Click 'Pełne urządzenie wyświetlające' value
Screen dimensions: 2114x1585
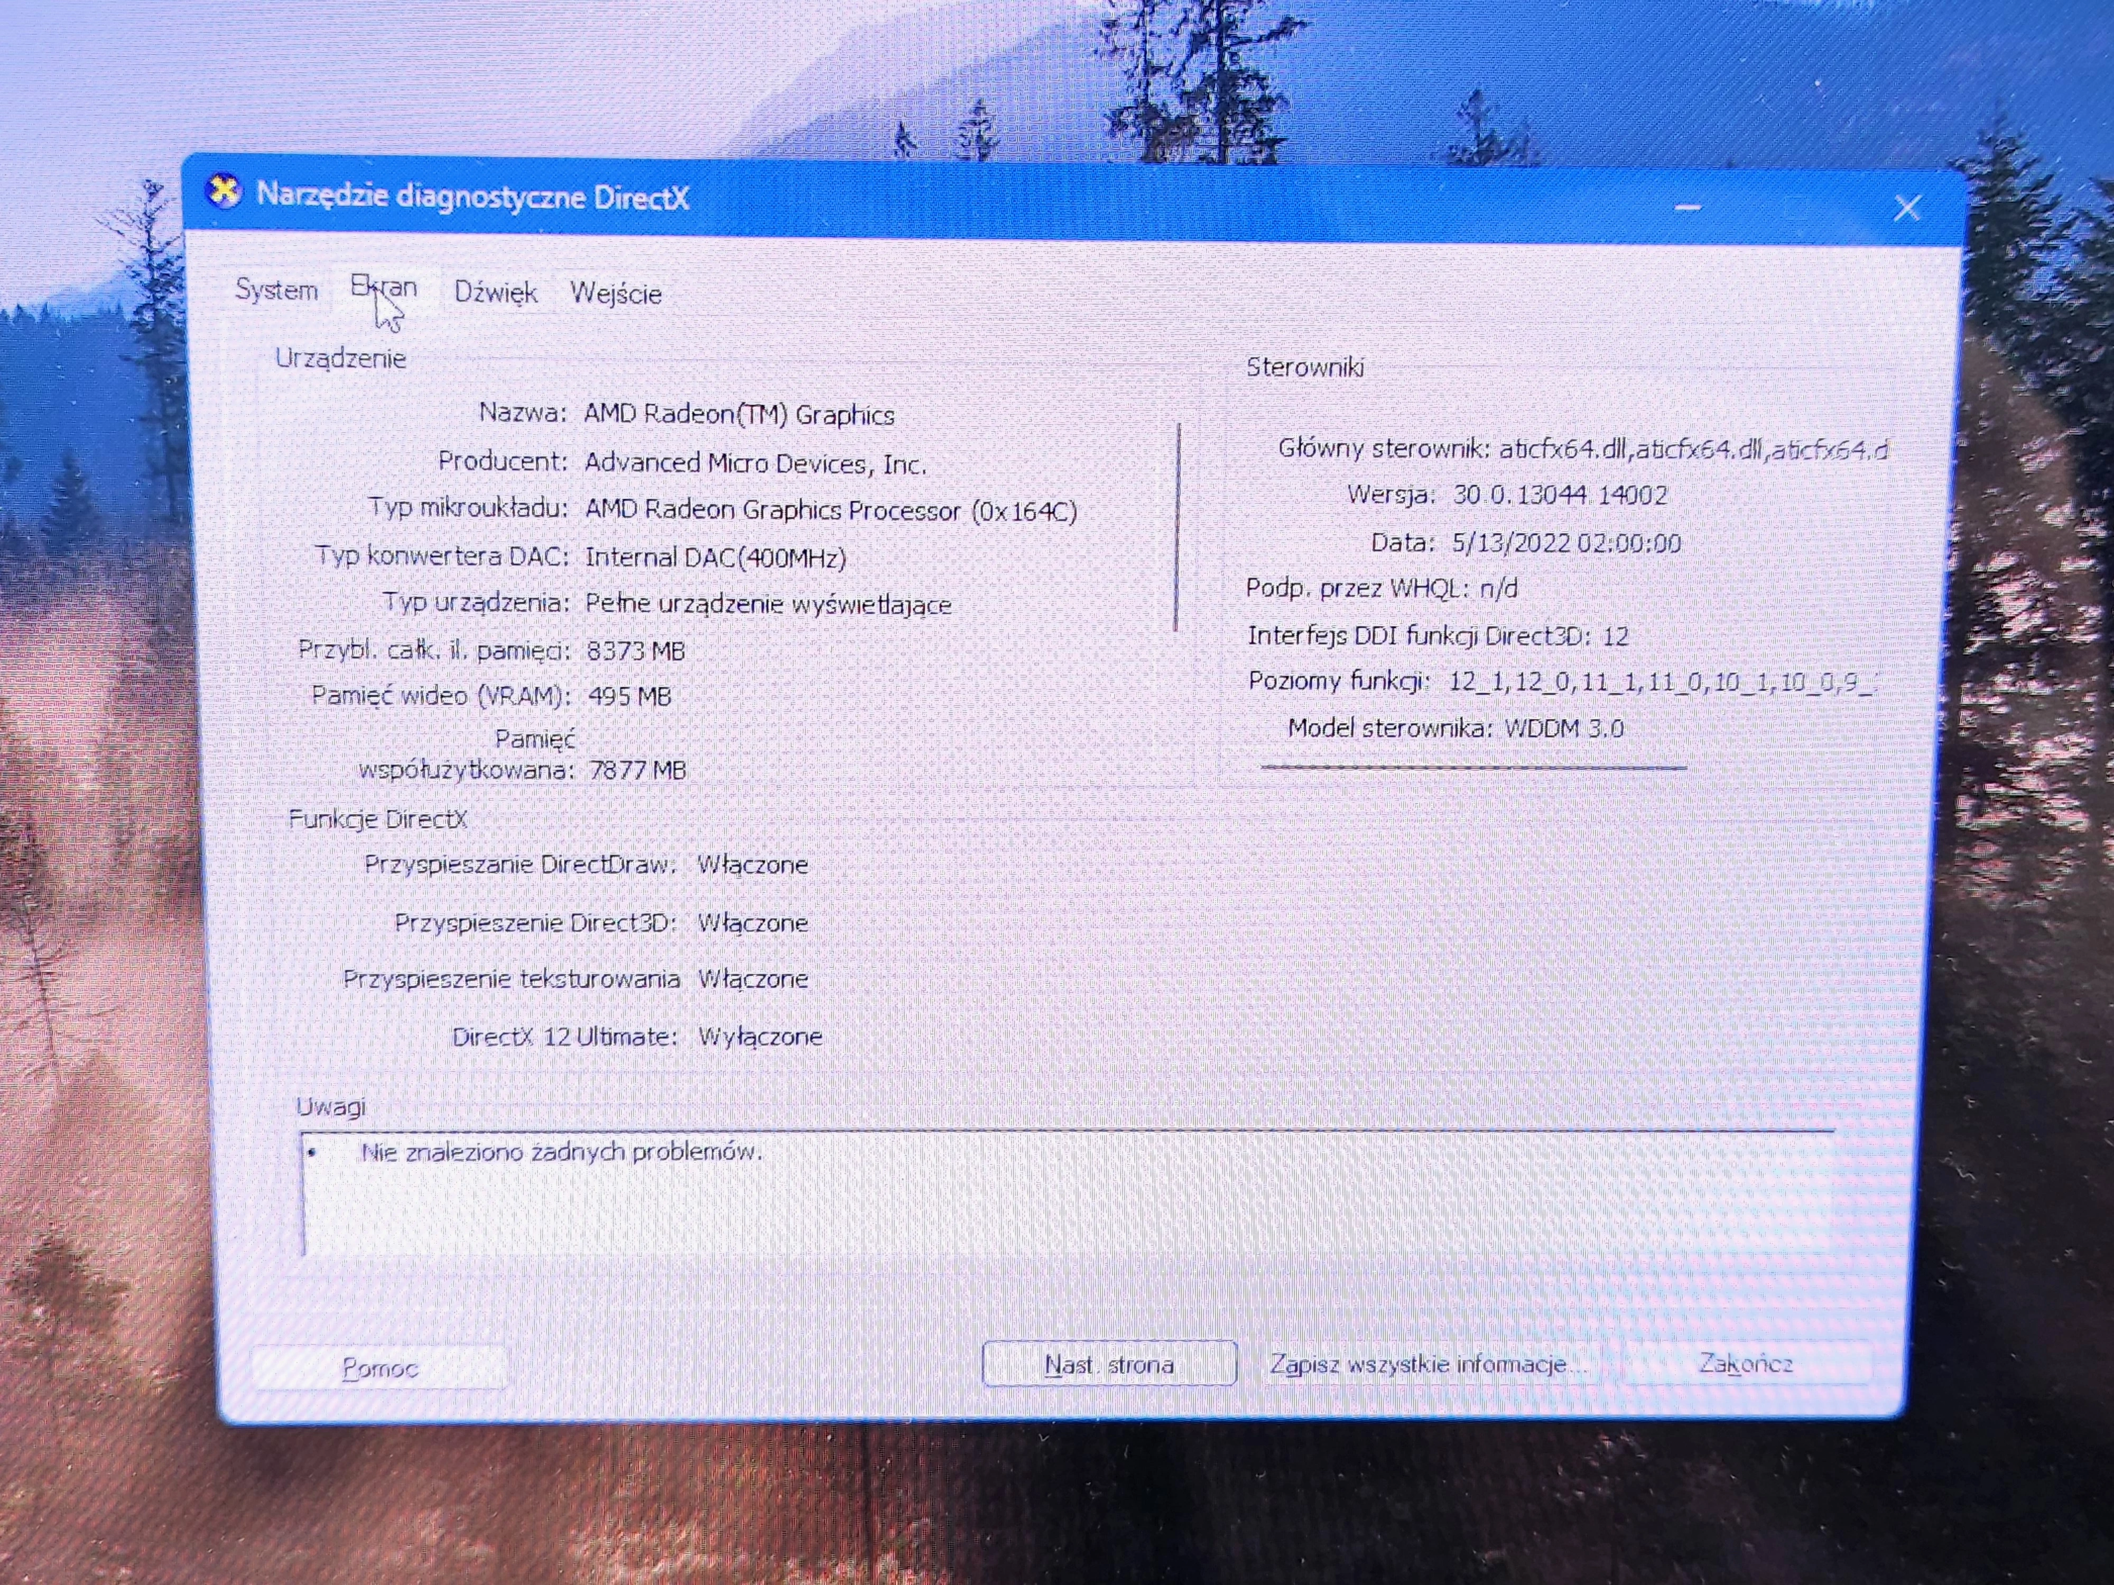point(768,604)
